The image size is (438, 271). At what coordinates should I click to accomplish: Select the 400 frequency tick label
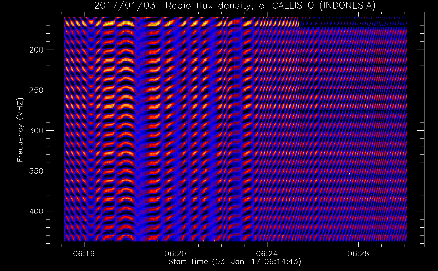coord(36,211)
